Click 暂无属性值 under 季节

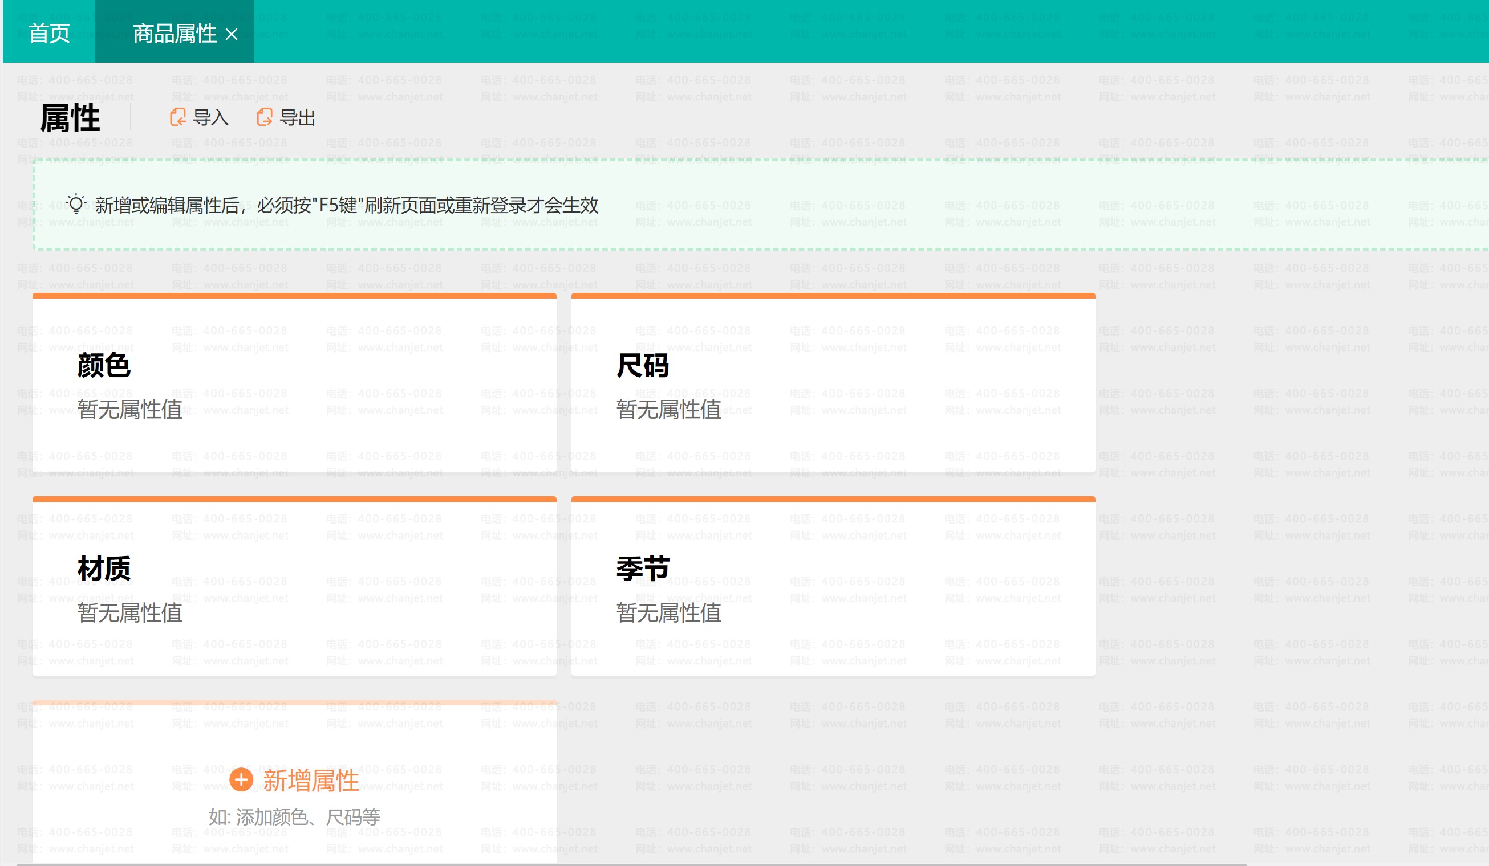(x=668, y=613)
